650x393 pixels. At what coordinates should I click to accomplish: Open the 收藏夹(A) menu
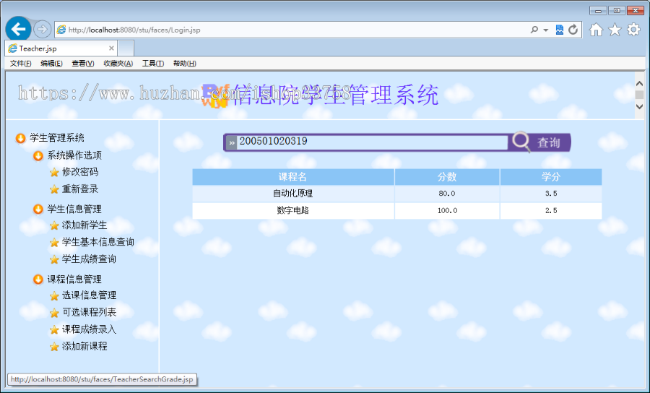[x=118, y=64]
